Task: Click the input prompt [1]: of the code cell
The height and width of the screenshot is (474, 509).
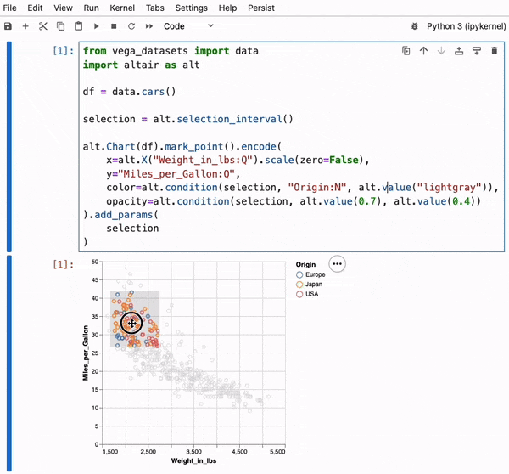Action: tap(63, 51)
